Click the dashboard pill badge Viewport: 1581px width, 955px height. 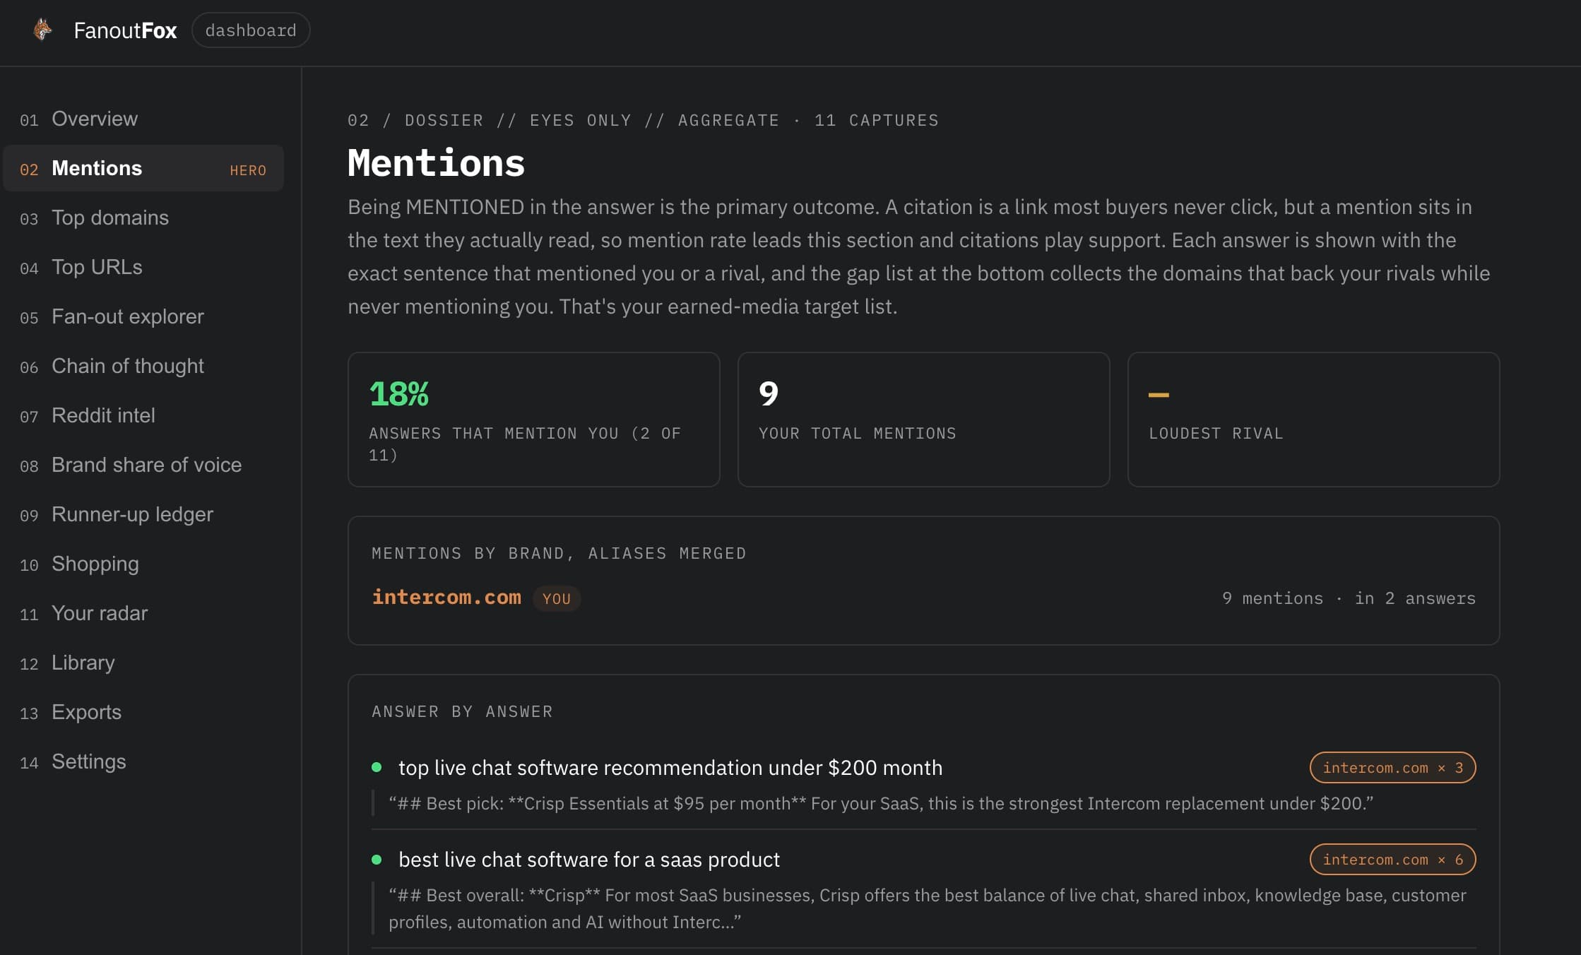click(251, 30)
